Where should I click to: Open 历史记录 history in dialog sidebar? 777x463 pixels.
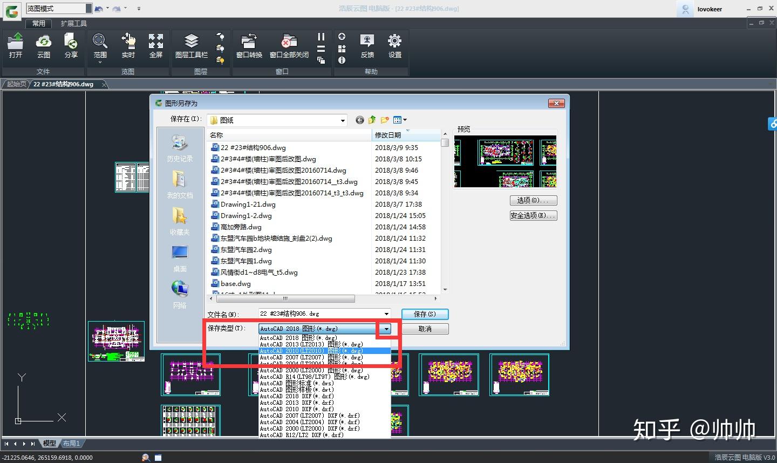coord(180,148)
